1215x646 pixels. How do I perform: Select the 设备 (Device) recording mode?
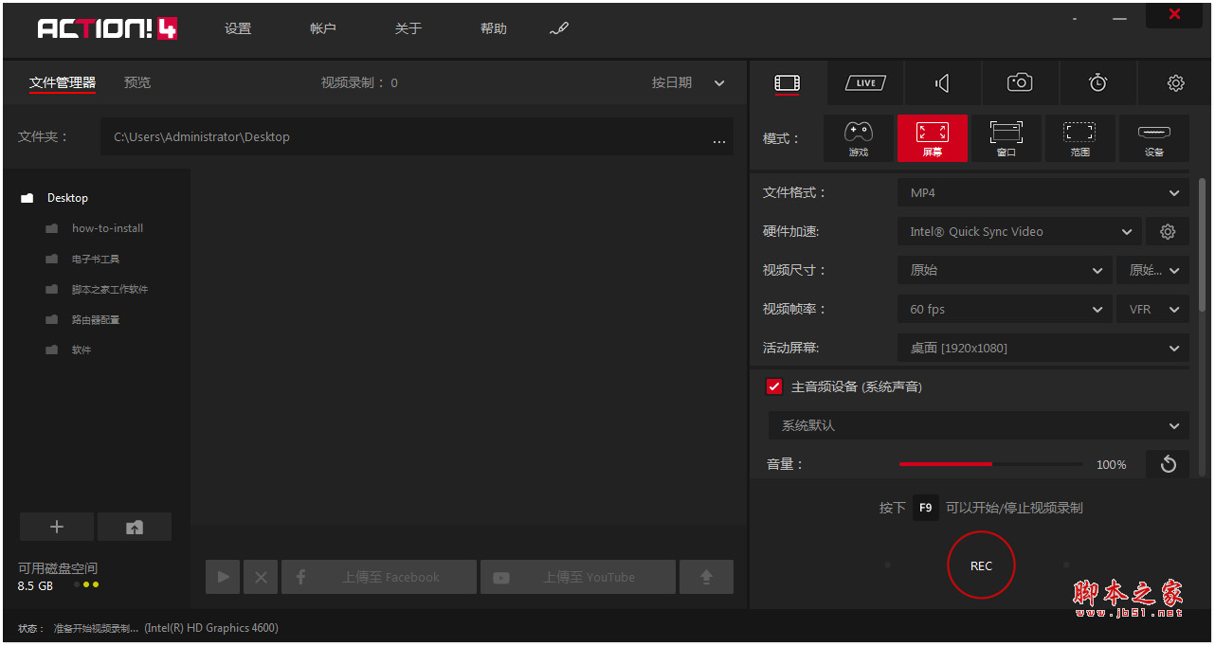tap(1153, 137)
